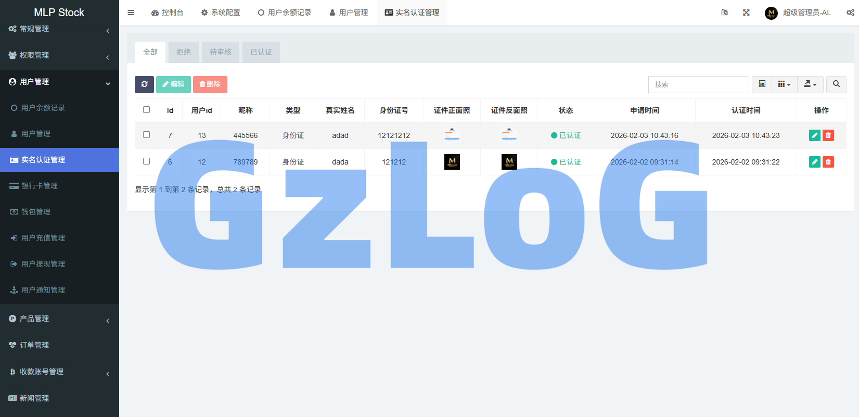Open the top-right settings gears icon

point(850,12)
